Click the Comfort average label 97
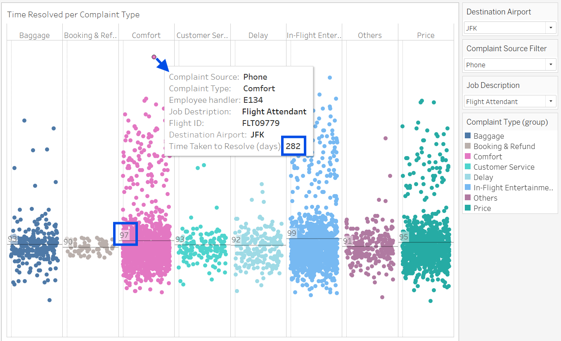Image resolution: width=561 pixels, height=341 pixels. (x=125, y=235)
